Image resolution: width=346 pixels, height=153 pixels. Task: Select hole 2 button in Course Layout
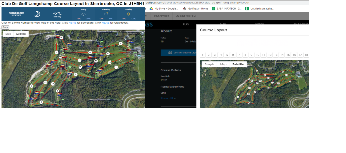pyautogui.click(x=209, y=55)
